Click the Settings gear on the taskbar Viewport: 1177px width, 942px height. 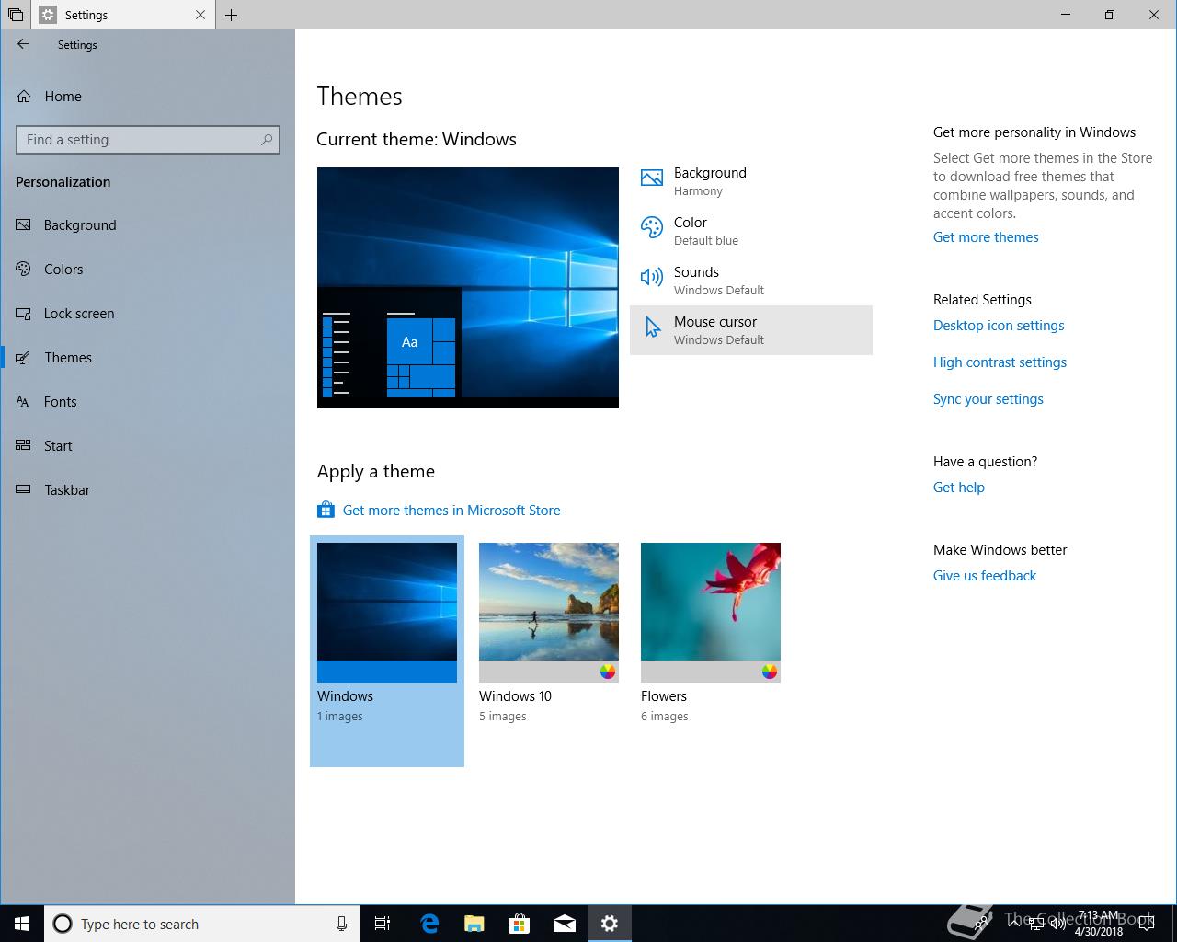610,924
